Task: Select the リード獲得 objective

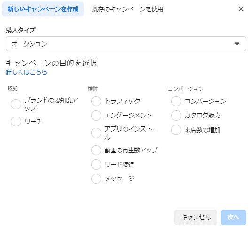Action: [96, 164]
